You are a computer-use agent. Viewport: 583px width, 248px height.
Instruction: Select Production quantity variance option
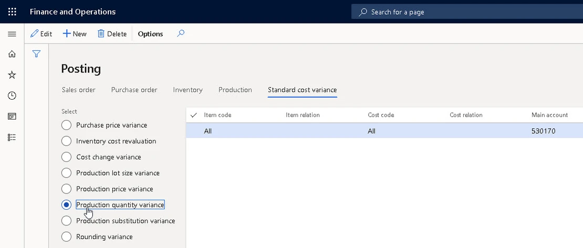coord(66,205)
